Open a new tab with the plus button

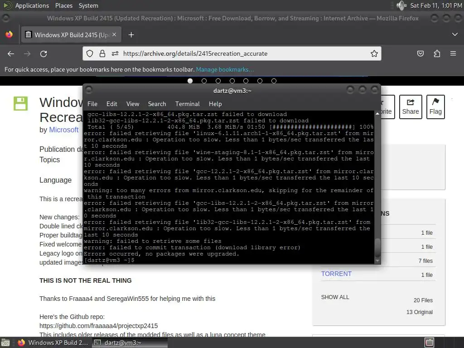(x=131, y=35)
